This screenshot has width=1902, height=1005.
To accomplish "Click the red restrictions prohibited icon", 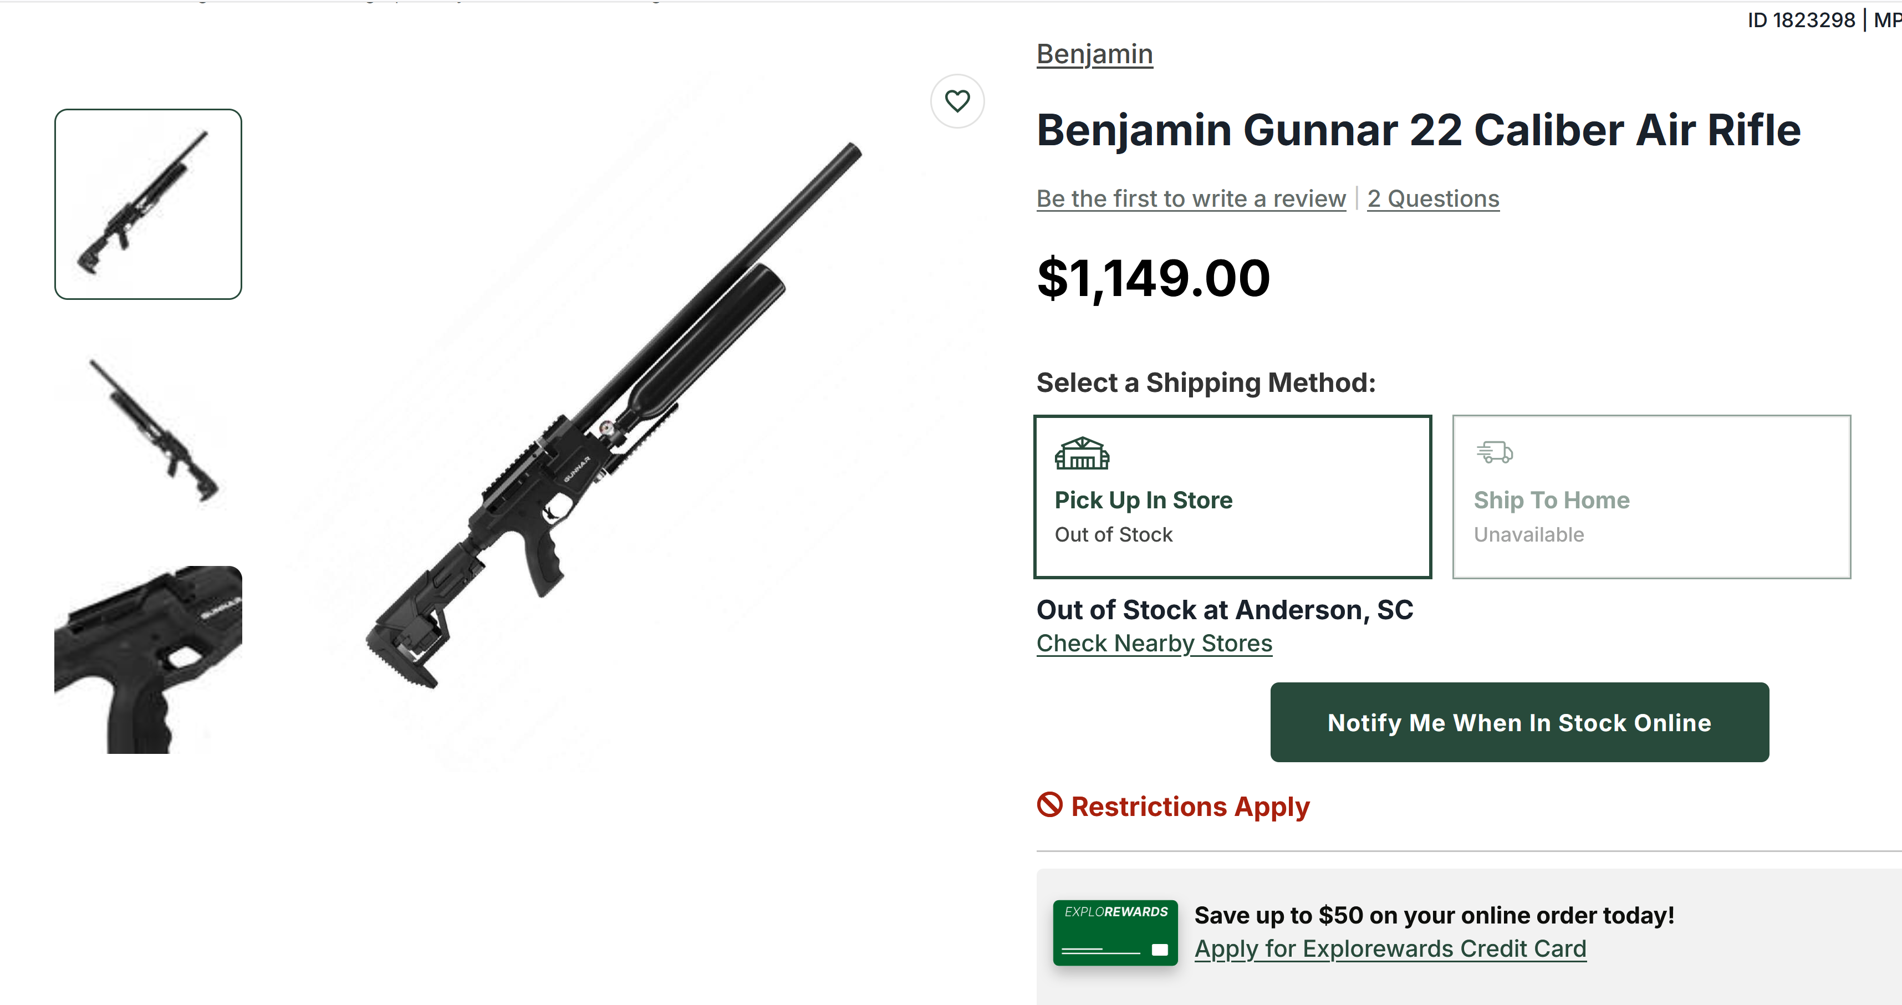I will pyautogui.click(x=1049, y=805).
